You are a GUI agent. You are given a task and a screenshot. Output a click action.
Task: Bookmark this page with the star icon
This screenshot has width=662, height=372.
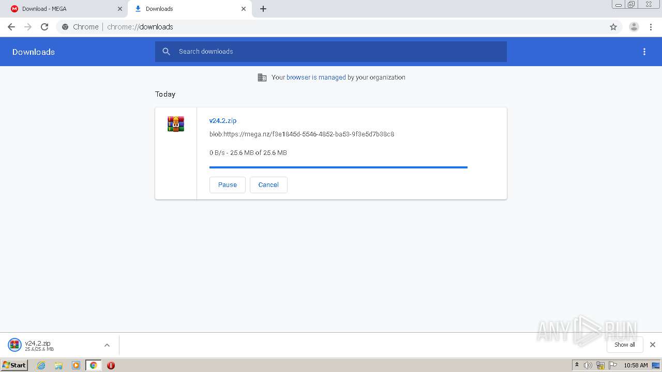pyautogui.click(x=613, y=27)
